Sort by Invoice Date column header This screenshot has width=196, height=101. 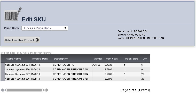click(x=40, y=58)
